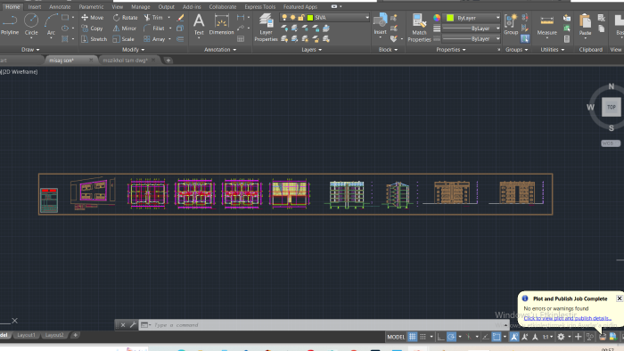Activate the Copy tool
The width and height of the screenshot is (624, 351).
(x=92, y=29)
